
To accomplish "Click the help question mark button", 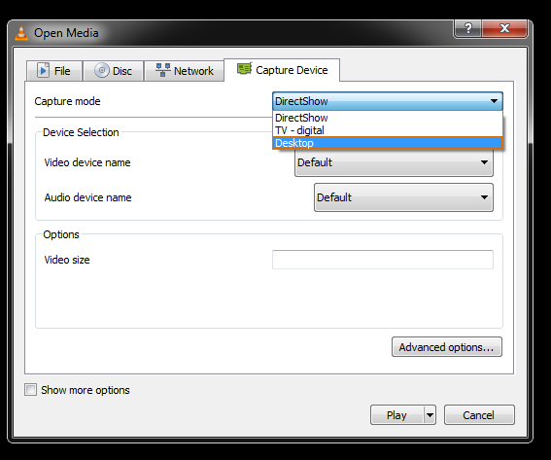I will coord(467,28).
